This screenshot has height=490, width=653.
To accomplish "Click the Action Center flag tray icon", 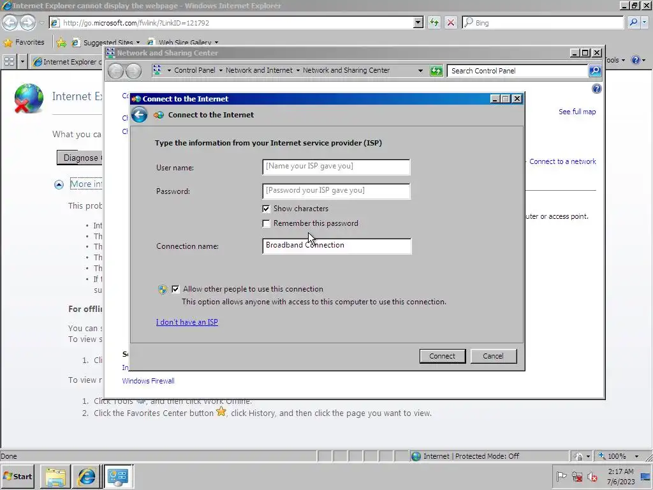I will (x=561, y=476).
